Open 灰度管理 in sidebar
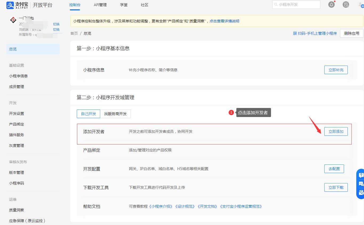 [17, 146]
